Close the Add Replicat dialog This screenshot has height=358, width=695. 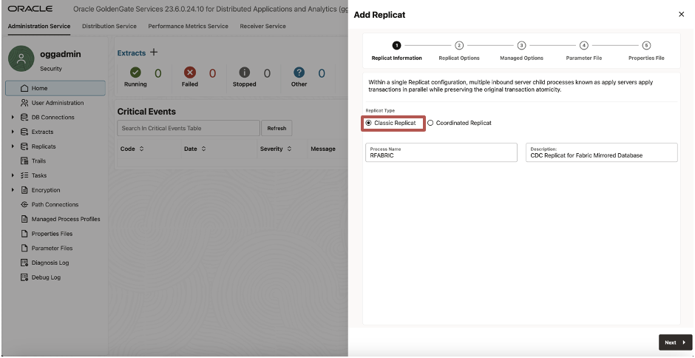[681, 15]
